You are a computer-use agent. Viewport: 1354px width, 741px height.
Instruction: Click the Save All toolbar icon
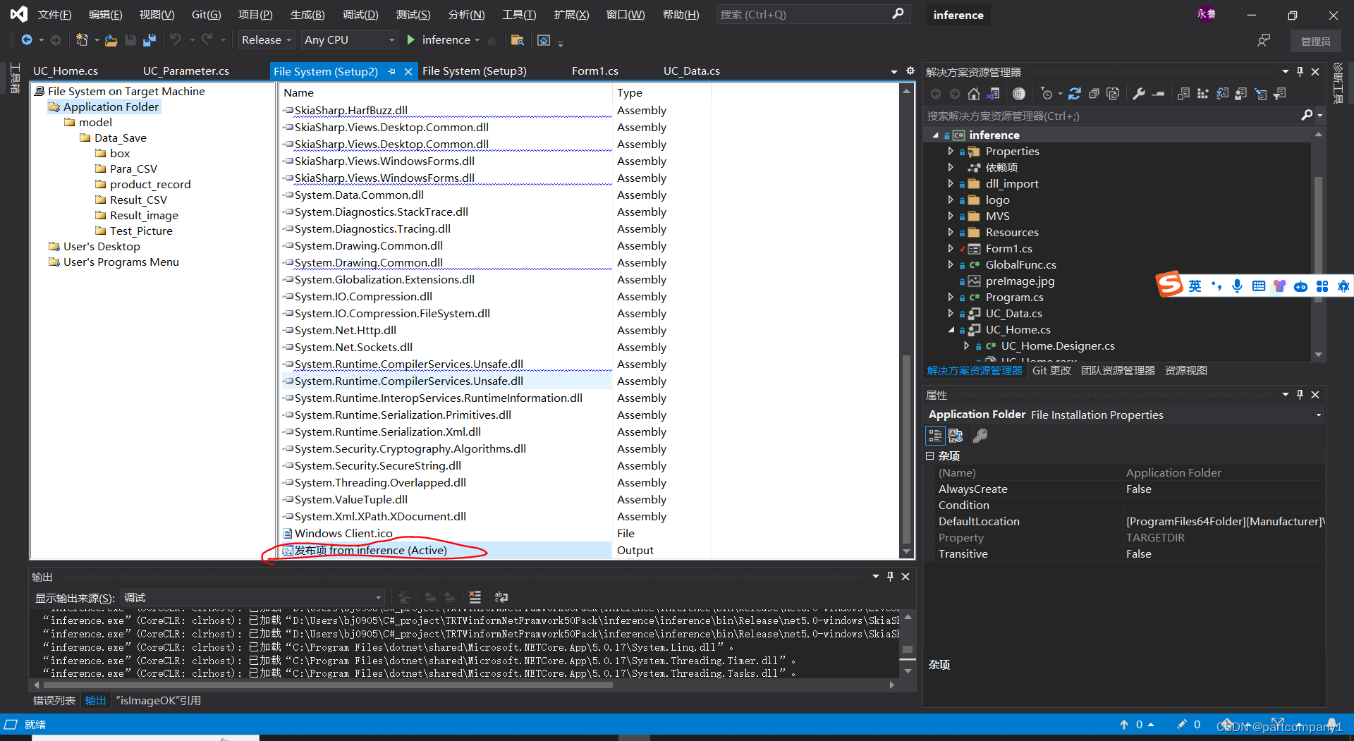149,40
